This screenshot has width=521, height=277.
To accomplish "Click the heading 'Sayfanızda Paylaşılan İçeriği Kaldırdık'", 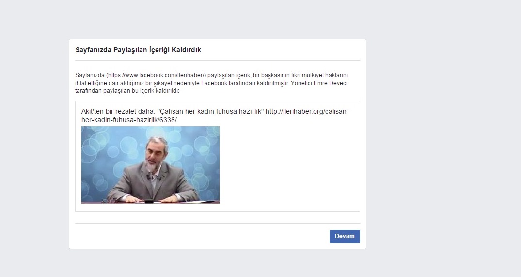I will click(x=138, y=50).
